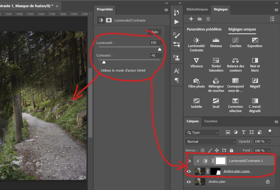
Task: Hide the Arrière-plan copie layer
Action: pos(189,172)
